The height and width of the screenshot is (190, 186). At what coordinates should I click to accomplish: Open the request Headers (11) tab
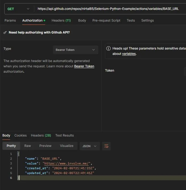[x=61, y=20]
